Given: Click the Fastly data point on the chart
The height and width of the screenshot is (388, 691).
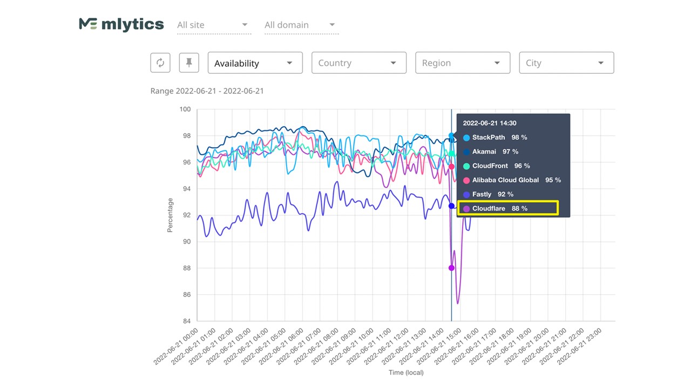Looking at the screenshot, I should pos(452,206).
